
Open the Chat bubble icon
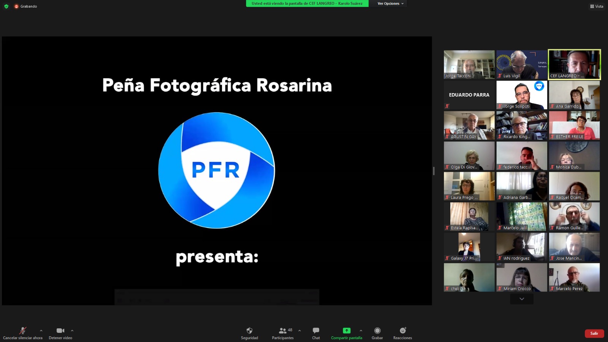316,331
